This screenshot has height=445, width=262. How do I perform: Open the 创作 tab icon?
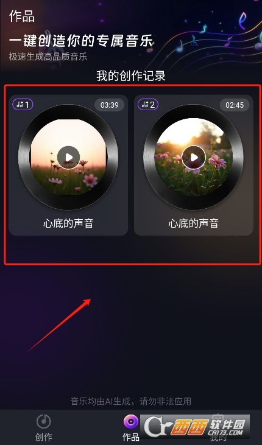44,421
